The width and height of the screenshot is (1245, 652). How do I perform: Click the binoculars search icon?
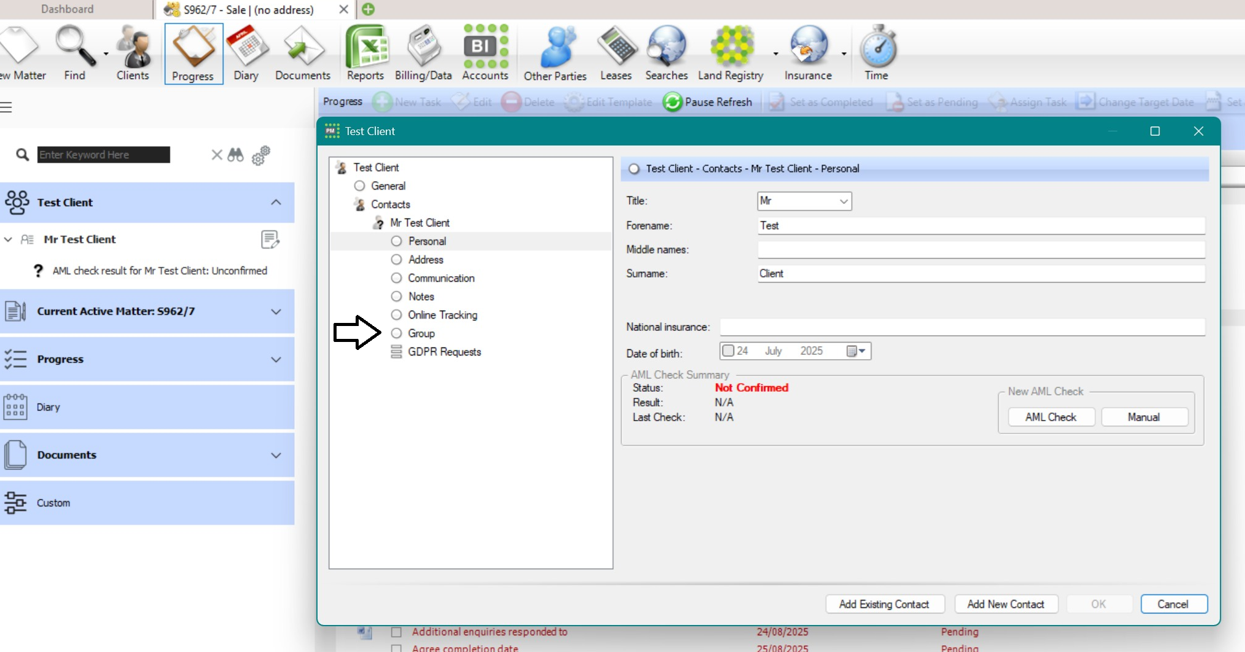coord(236,155)
